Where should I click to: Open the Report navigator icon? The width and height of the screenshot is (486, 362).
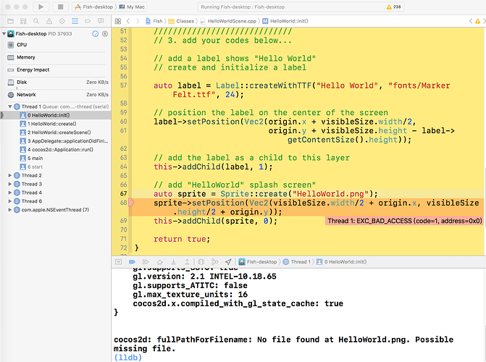point(101,21)
